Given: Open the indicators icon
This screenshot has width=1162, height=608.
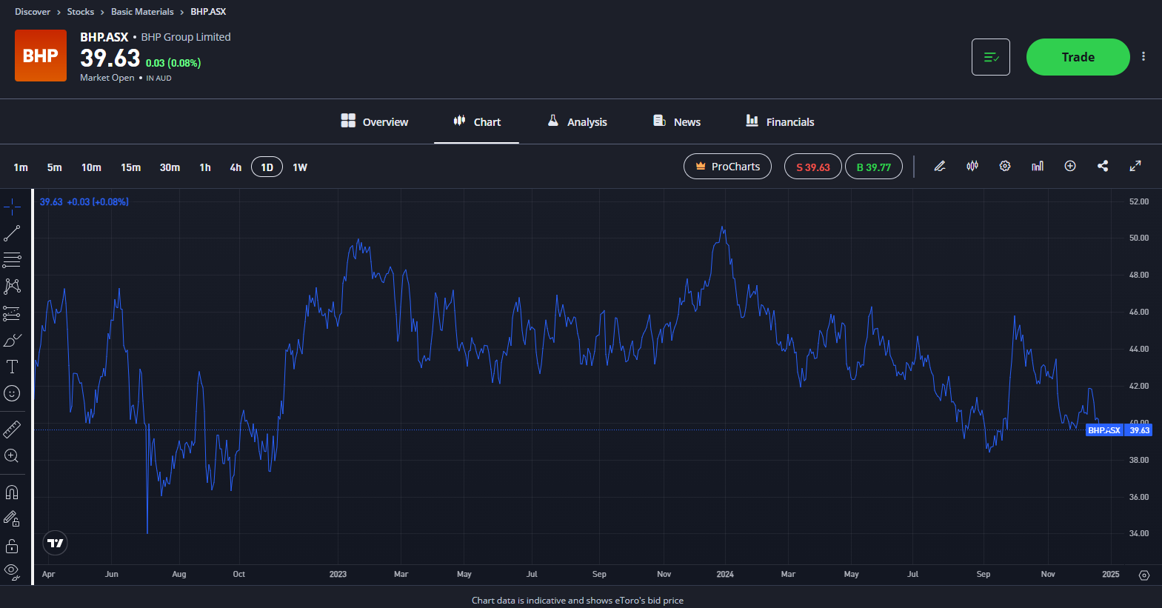Looking at the screenshot, I should click(x=1038, y=166).
